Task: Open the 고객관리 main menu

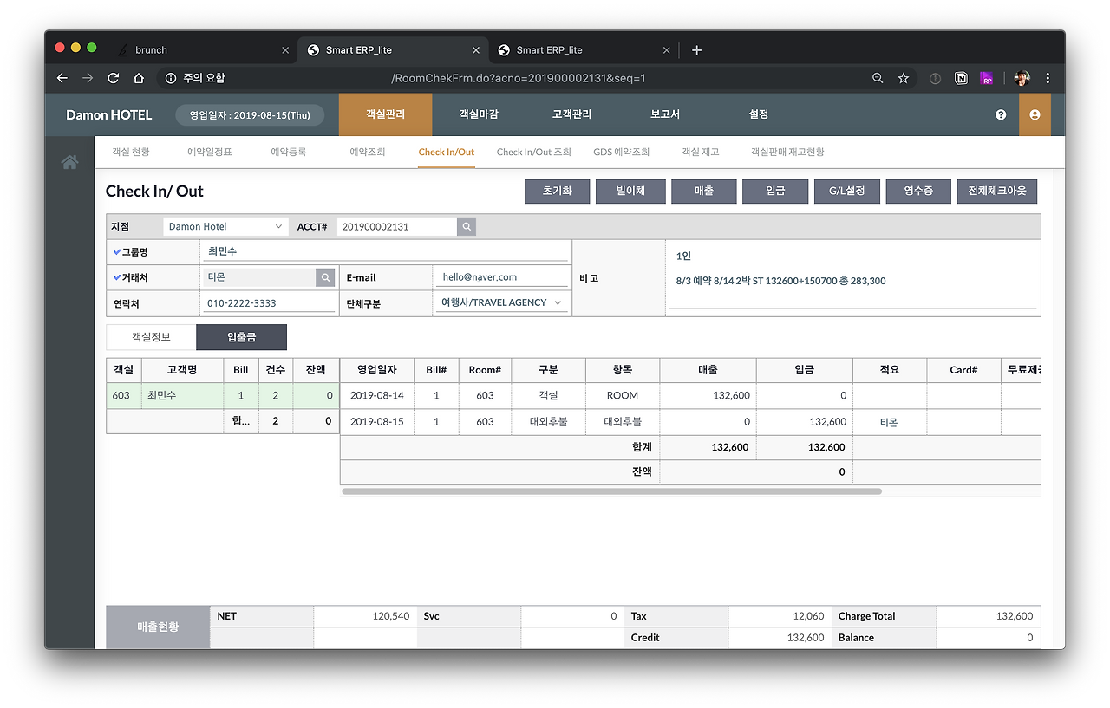Action: [571, 114]
